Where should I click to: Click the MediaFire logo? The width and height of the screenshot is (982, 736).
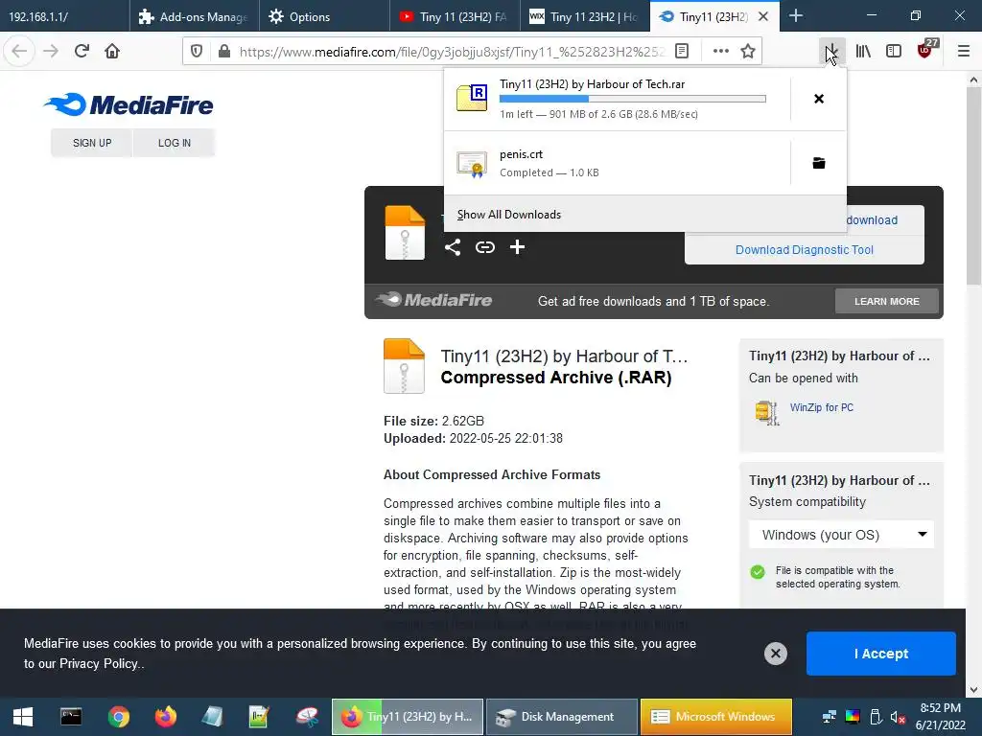pyautogui.click(x=129, y=104)
